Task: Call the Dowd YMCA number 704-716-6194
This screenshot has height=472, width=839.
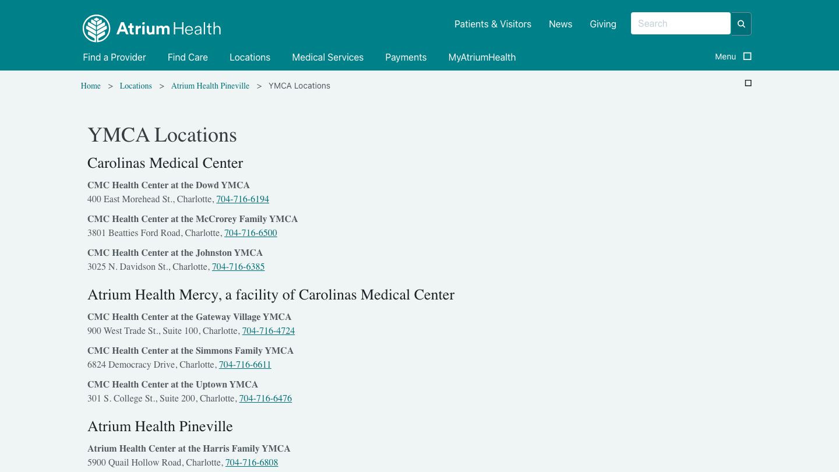Action: coord(242,199)
